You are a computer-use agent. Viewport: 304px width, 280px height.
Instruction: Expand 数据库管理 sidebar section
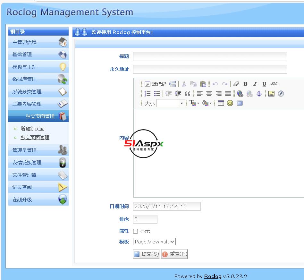38,79
